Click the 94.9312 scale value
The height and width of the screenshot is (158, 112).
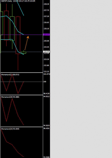pyautogui.click(x=47, y=96)
